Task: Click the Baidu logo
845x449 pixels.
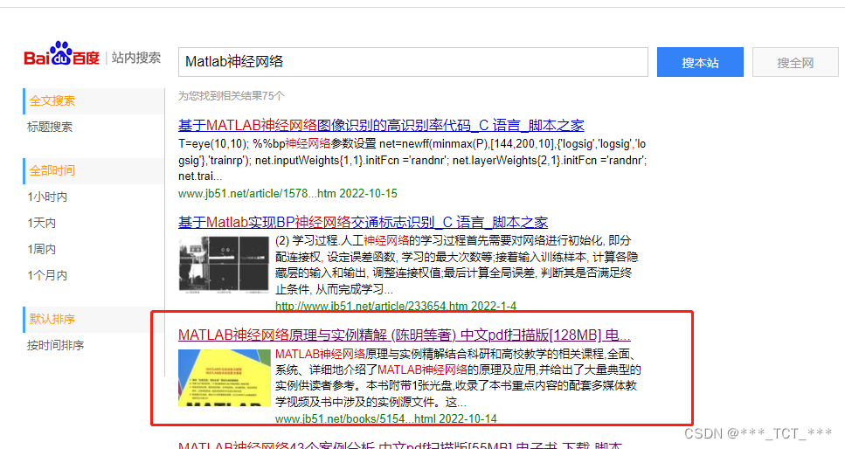Action: [x=61, y=54]
